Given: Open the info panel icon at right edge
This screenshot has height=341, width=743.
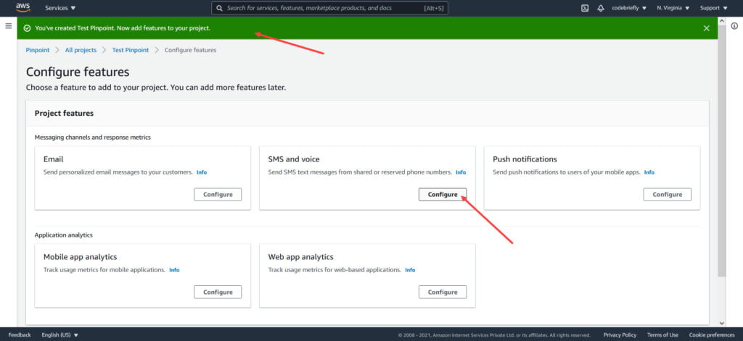Looking at the screenshot, I should (734, 26).
